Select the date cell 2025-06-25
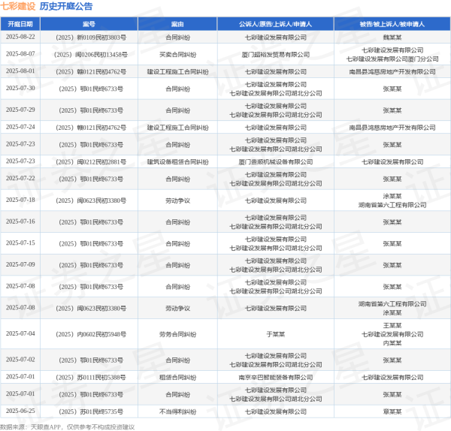The image size is (451, 431). [20, 411]
